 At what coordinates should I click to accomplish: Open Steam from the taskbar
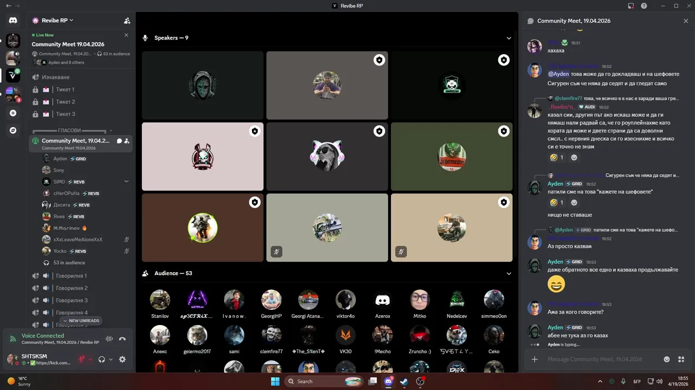pos(404,381)
